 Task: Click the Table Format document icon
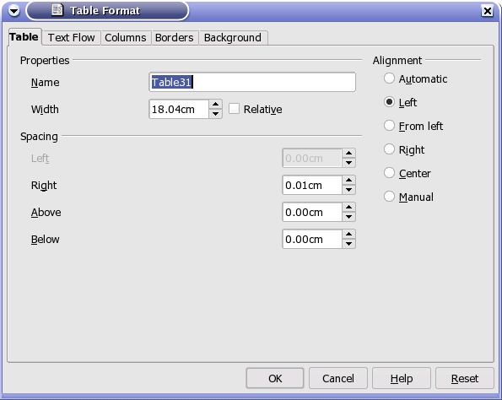pos(57,9)
